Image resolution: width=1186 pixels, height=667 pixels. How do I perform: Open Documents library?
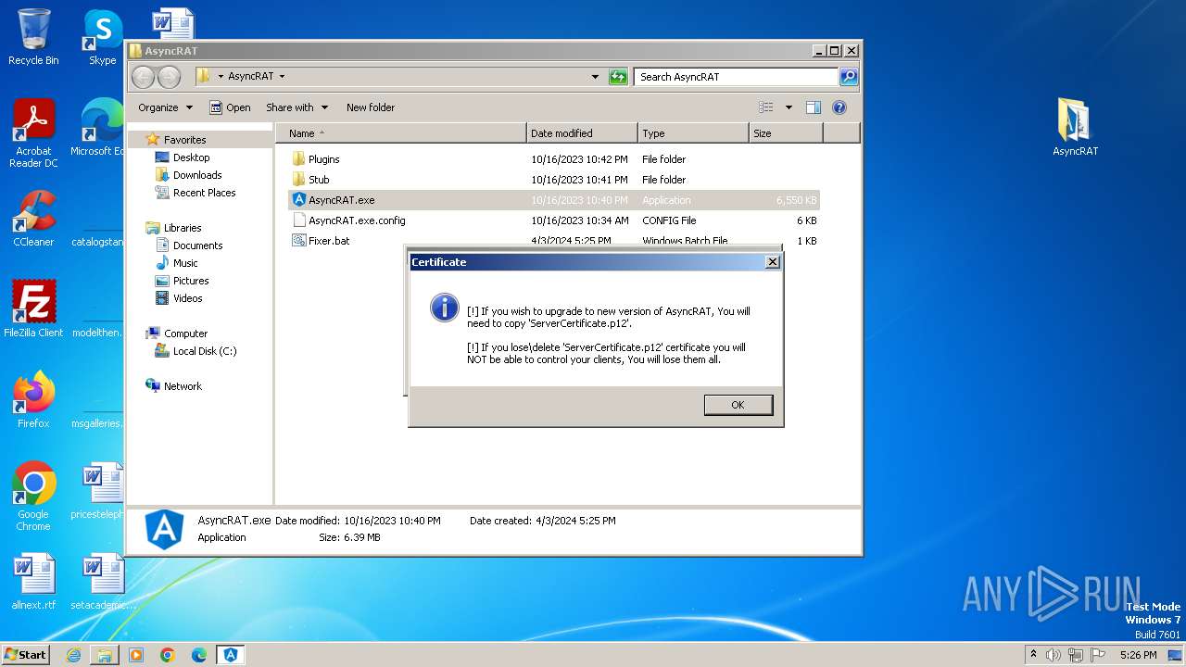click(197, 245)
